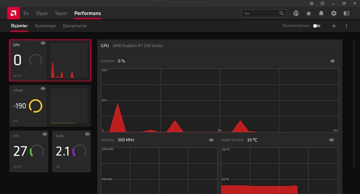The width and height of the screenshot is (360, 194).
Task: Click the Geçerli Sıcaklık temperature graph
Action: coord(279,170)
